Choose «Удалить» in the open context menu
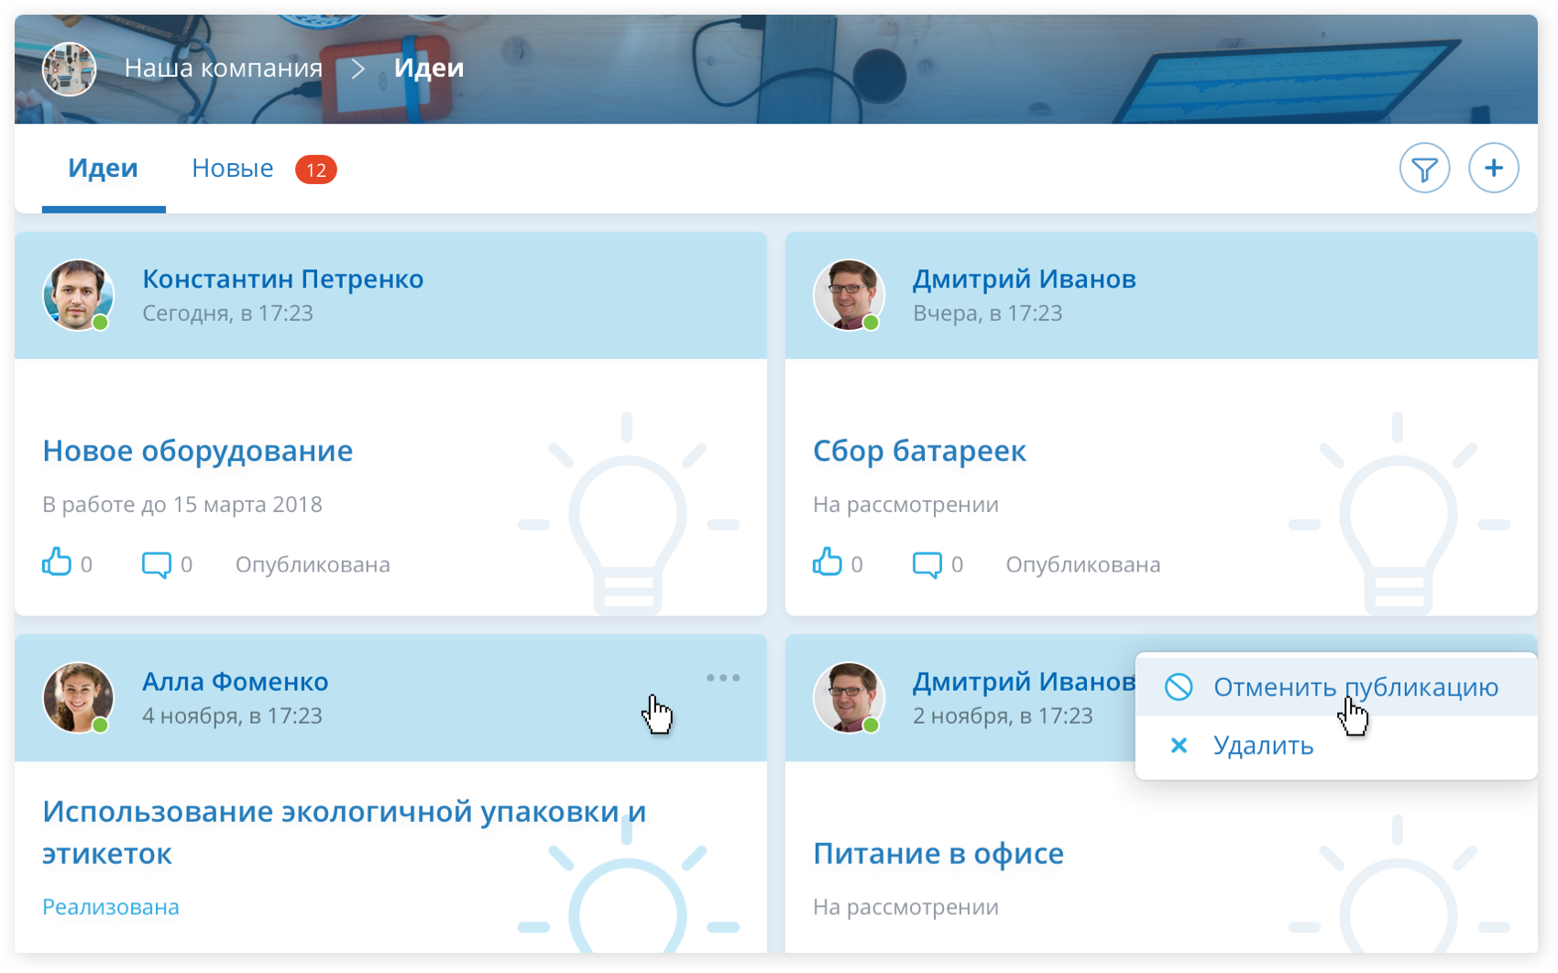 (1262, 746)
